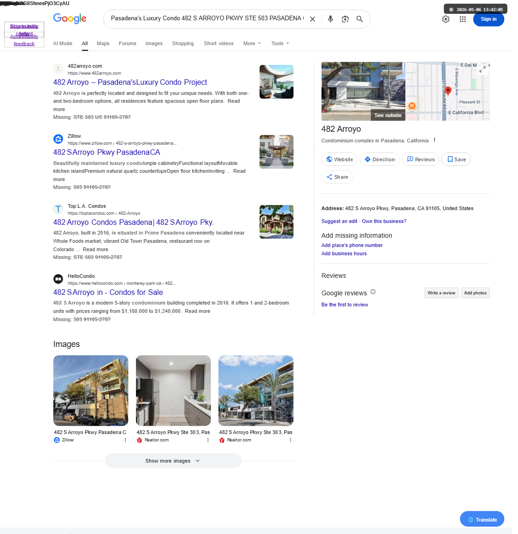The width and height of the screenshot is (518, 534).
Task: Click Google reviews info icon
Action: (x=373, y=292)
